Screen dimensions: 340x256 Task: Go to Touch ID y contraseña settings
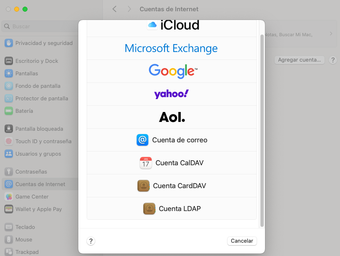click(43, 141)
